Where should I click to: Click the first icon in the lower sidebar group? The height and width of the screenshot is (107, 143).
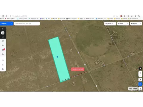click(3, 60)
